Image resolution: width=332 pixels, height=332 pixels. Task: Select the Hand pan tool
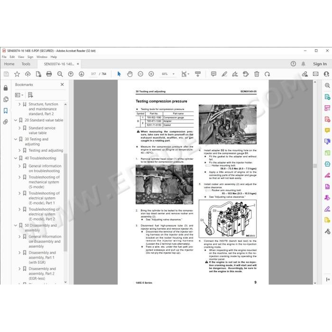pyautogui.click(x=129, y=74)
